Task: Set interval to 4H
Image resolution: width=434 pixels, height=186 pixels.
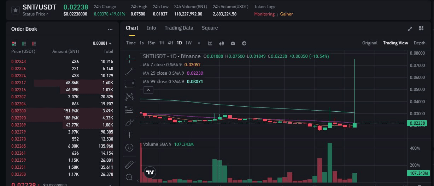Action: coord(170,43)
